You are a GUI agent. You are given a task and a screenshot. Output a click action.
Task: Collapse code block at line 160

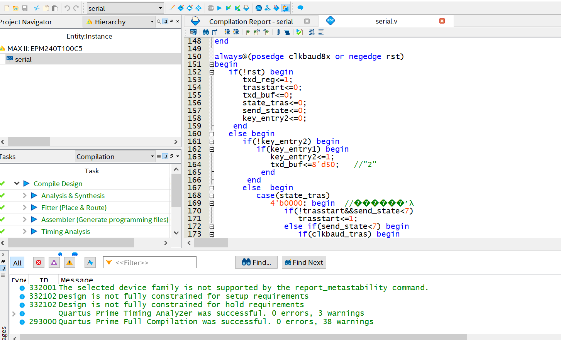click(212, 134)
